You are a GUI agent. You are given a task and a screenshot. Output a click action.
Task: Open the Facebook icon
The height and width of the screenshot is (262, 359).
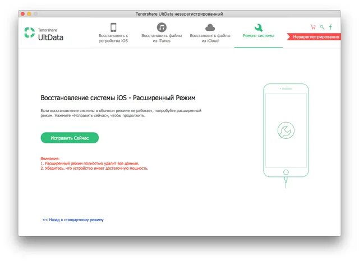click(330, 27)
